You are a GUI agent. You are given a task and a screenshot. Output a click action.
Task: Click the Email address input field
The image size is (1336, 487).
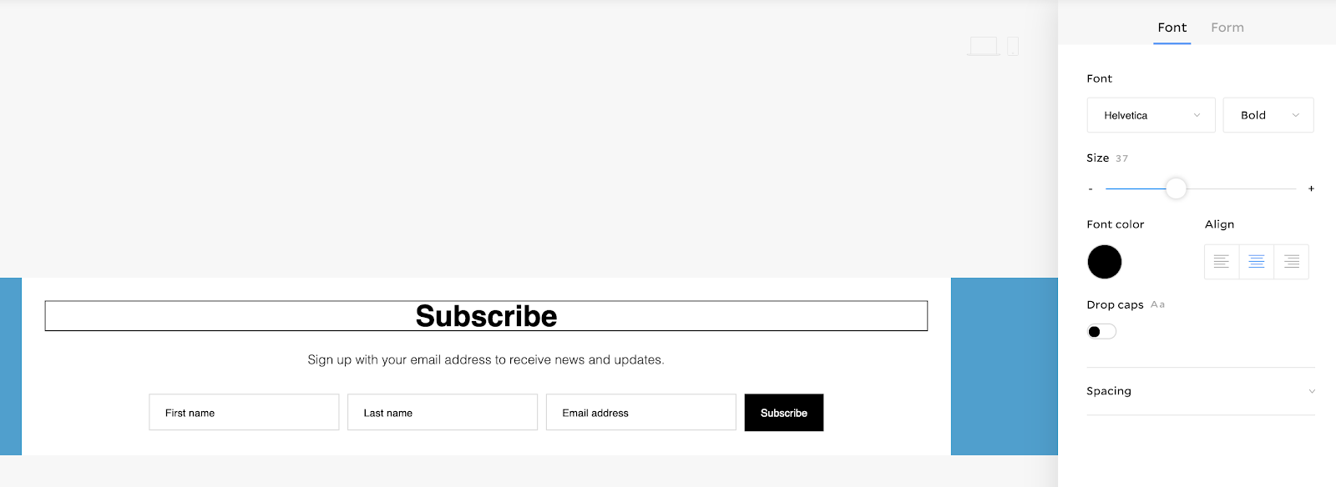coord(641,413)
